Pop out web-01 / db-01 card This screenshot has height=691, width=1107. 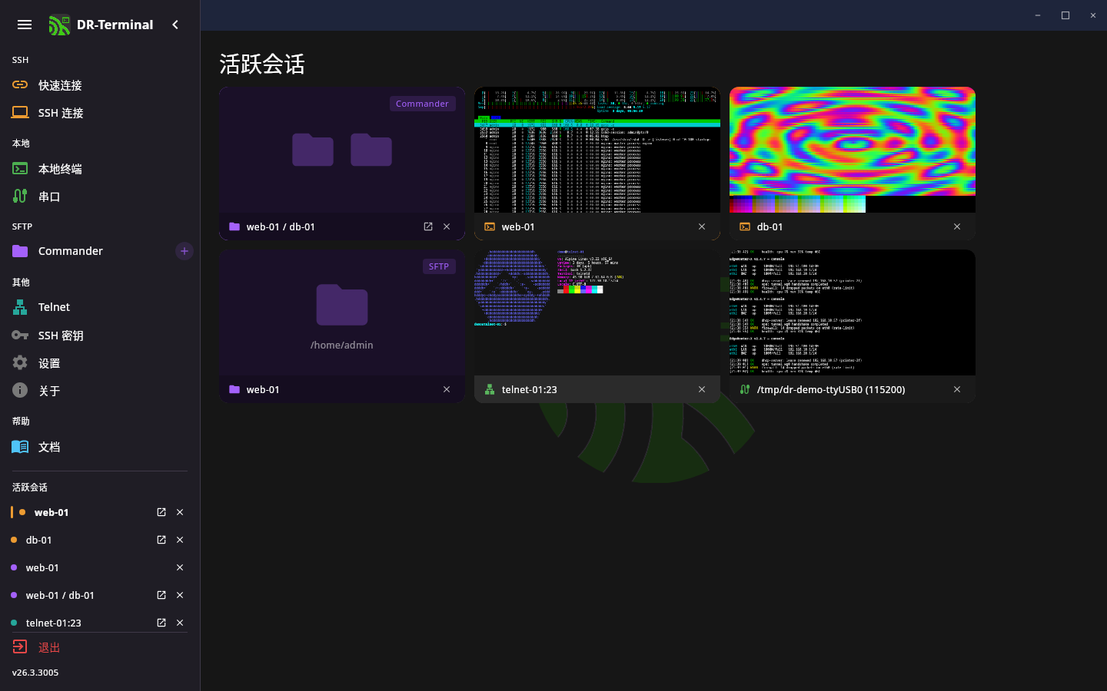tap(428, 226)
